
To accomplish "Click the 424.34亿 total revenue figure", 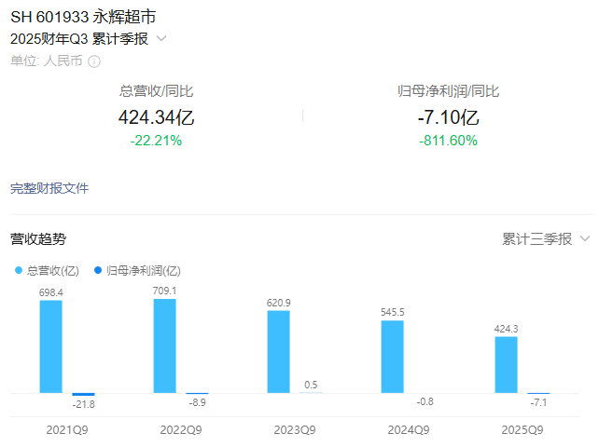I will click(x=156, y=118).
